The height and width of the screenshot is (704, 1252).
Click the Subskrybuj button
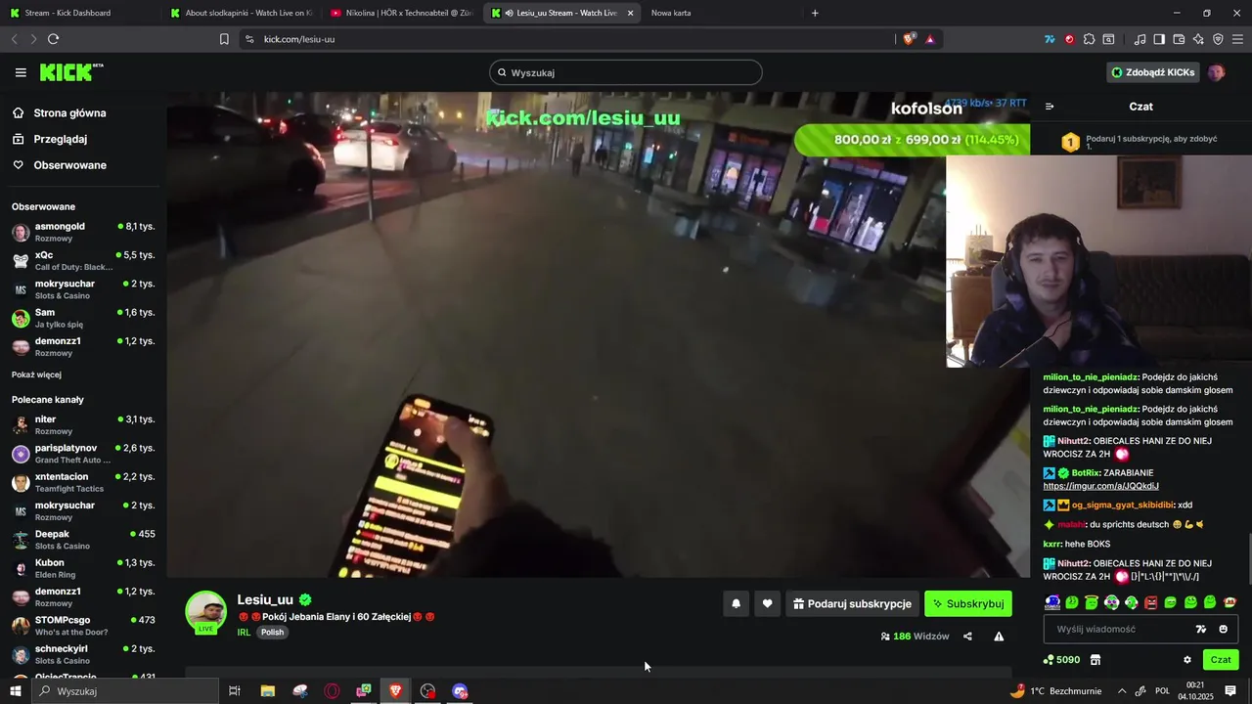[x=968, y=604]
